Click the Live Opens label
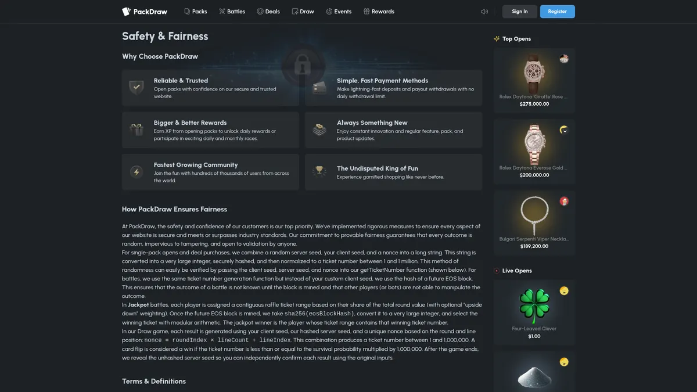The height and width of the screenshot is (392, 697). coord(517,271)
